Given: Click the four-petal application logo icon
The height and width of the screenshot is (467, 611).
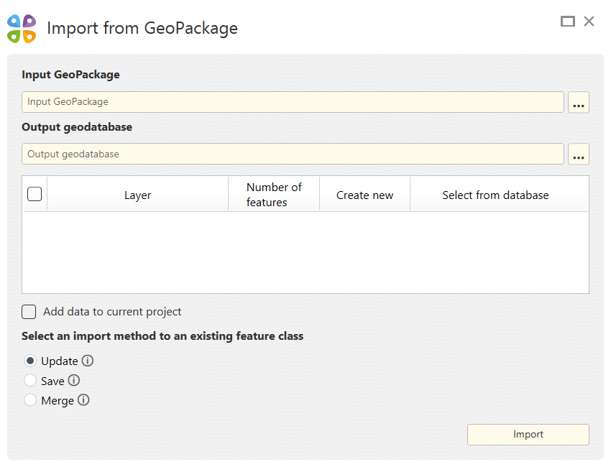Looking at the screenshot, I should (x=22, y=29).
